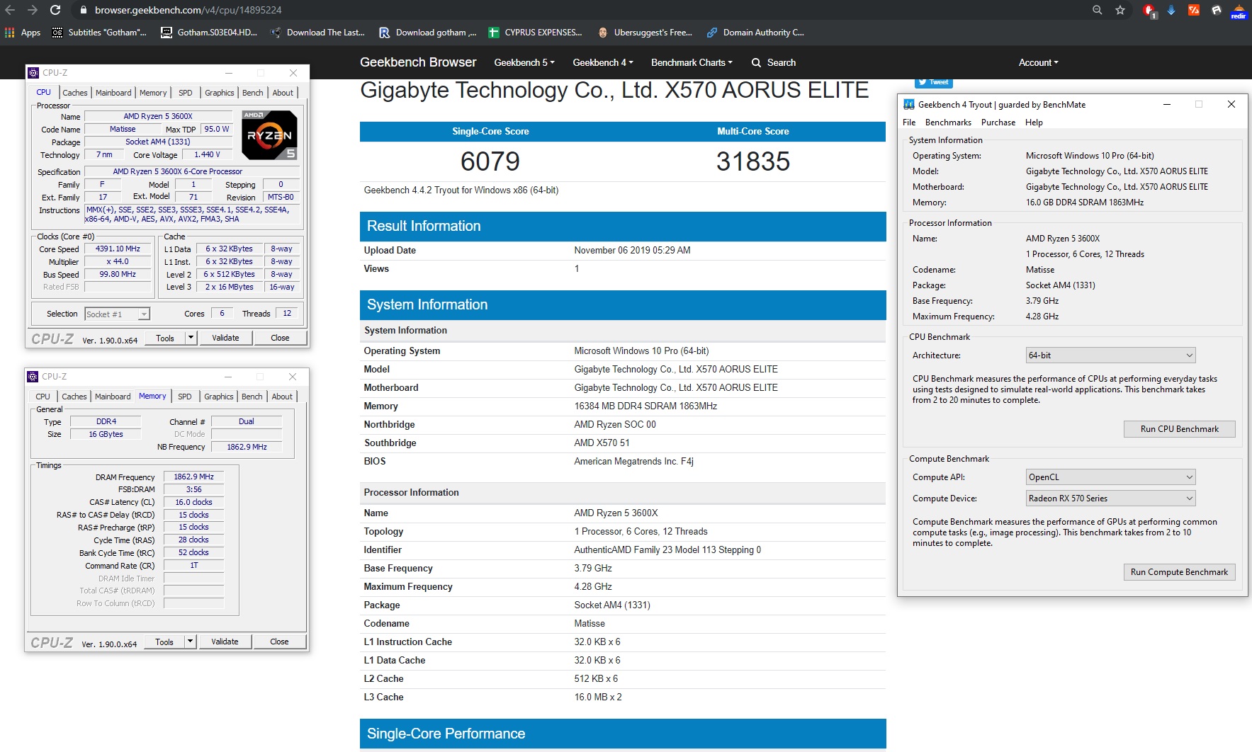Click Tools button in bottom CPU-Z window
1252x752 pixels.
click(x=164, y=642)
